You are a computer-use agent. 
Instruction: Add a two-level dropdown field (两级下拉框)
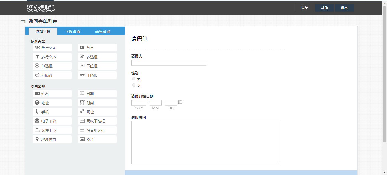tap(97, 121)
